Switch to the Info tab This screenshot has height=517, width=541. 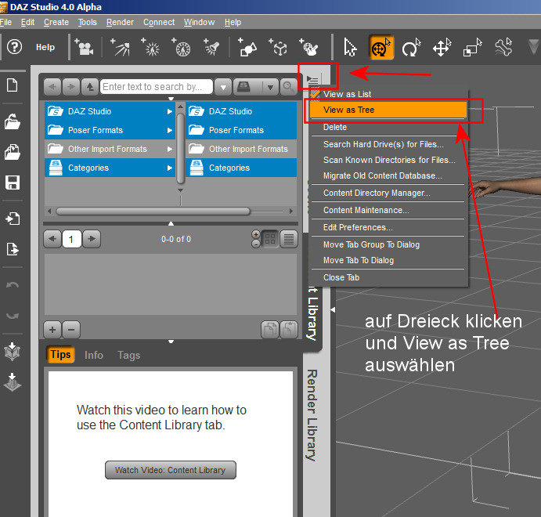94,355
